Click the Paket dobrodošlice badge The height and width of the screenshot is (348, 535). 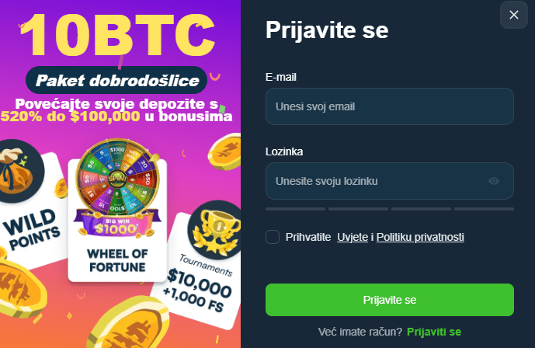[116, 81]
